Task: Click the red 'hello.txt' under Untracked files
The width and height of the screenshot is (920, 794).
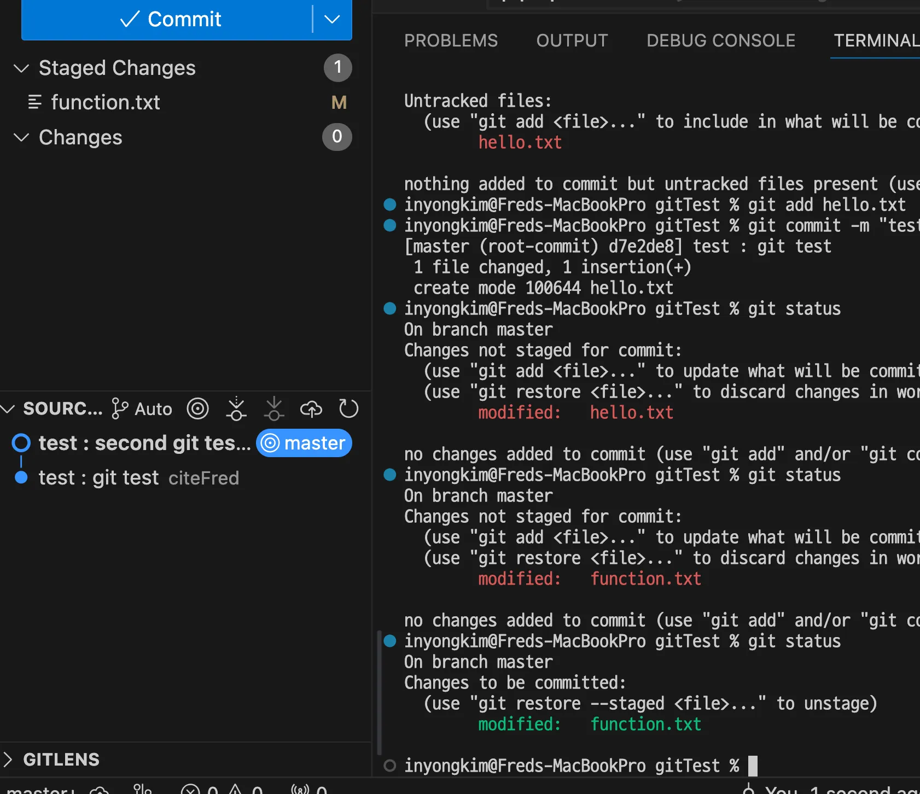Action: pos(520,142)
